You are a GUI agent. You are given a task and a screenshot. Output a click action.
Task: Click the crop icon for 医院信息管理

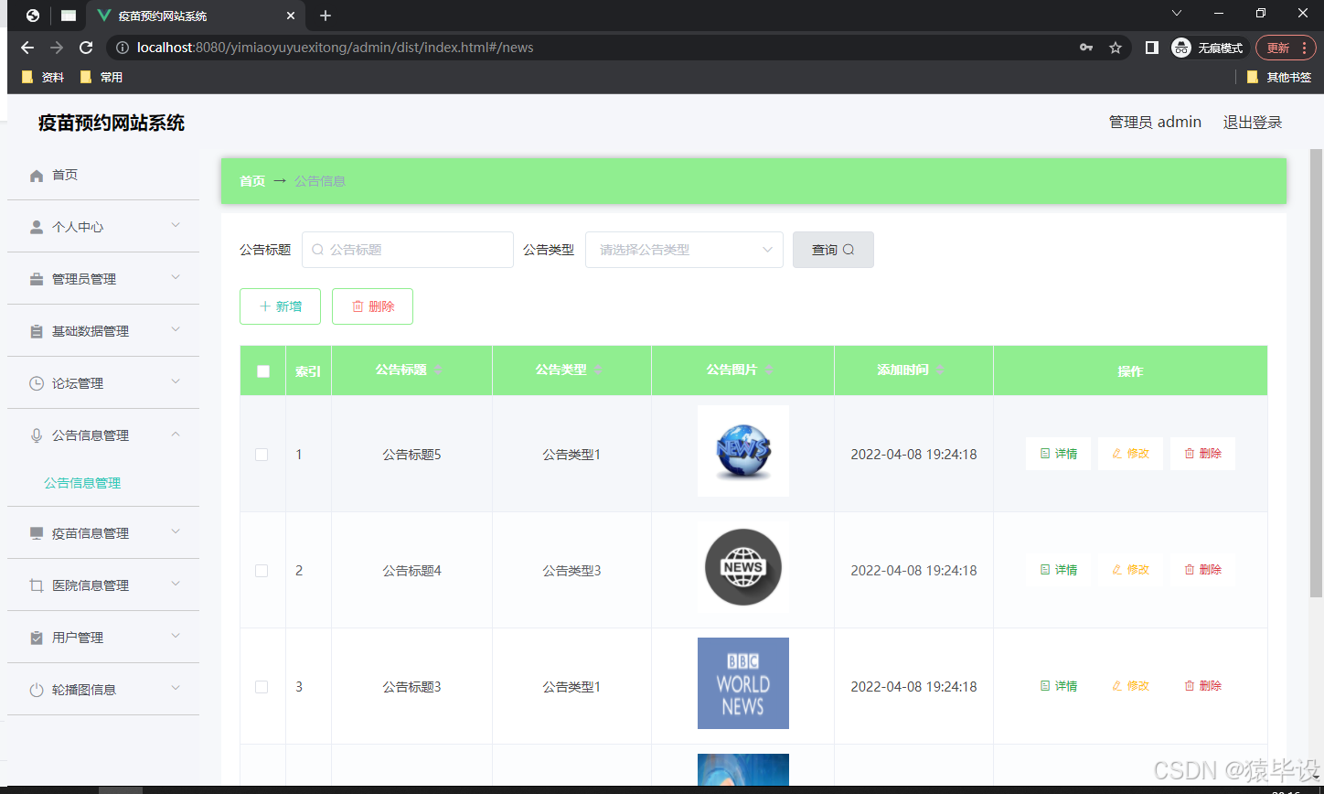click(37, 585)
